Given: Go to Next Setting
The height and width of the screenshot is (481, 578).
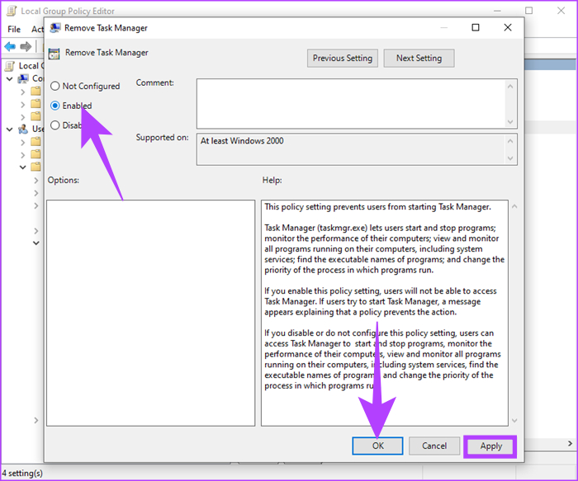Looking at the screenshot, I should tap(419, 59).
